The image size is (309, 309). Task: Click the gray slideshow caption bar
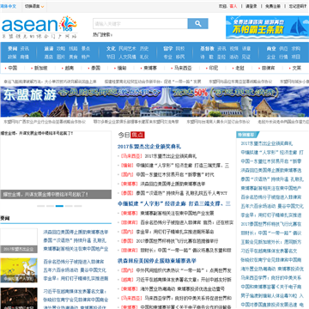(56, 194)
